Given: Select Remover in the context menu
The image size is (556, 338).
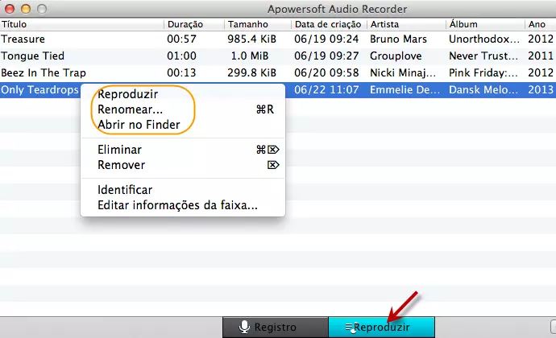Looking at the screenshot, I should (x=121, y=165).
